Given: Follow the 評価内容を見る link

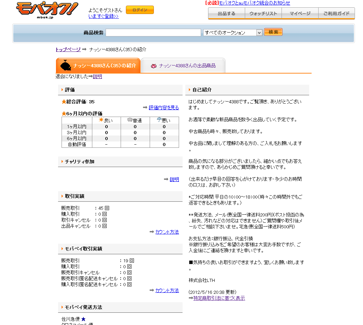Looking at the screenshot, I should click(164, 108).
